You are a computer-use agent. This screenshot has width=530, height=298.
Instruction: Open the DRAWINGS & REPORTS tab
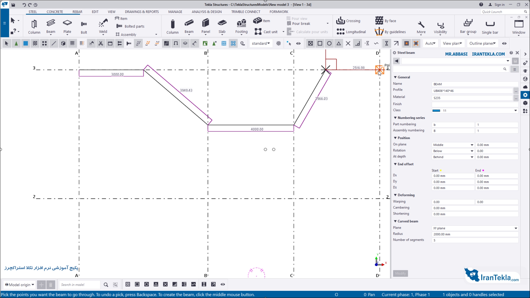pos(142,12)
